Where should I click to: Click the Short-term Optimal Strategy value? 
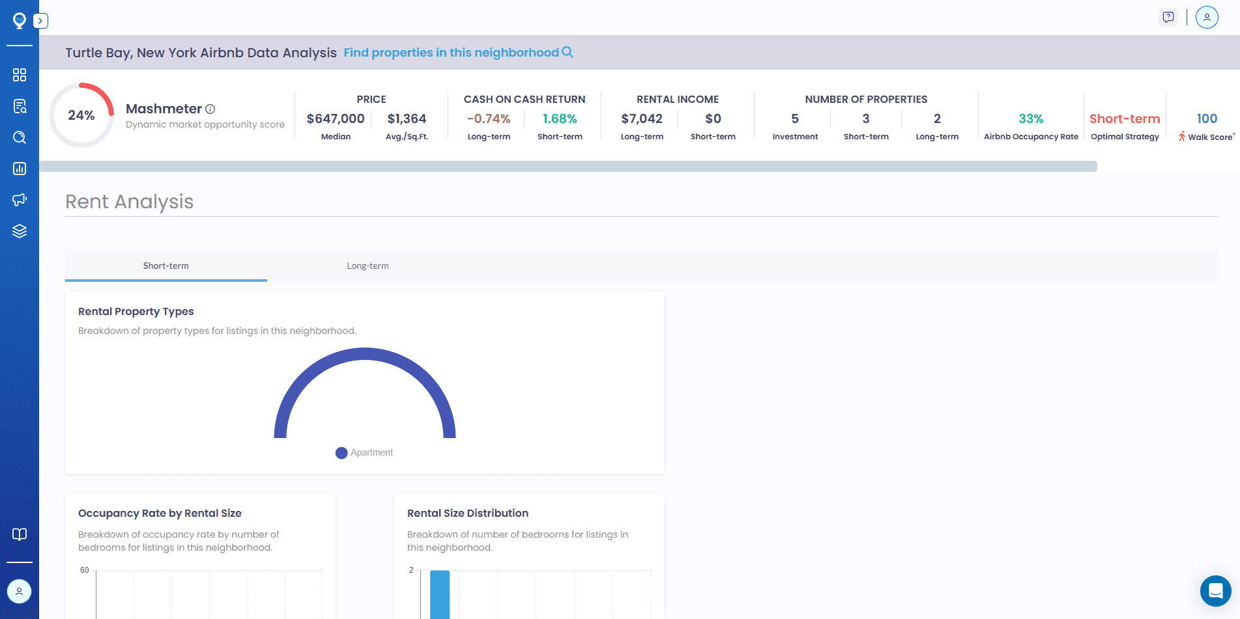click(x=1125, y=118)
